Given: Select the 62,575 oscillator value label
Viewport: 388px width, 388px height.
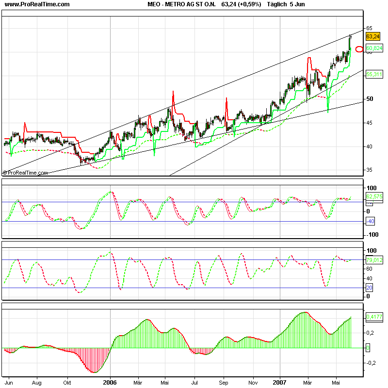Looking at the screenshot, I should click(x=374, y=196).
